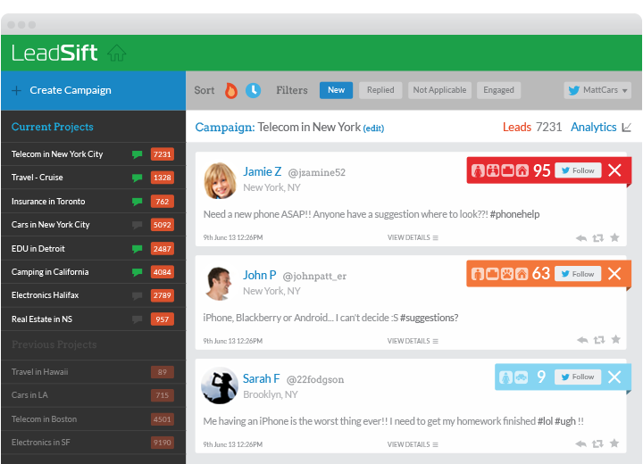The width and height of the screenshot is (643, 464).
Task: Open Travel - Cruise project
Action: coord(94,178)
